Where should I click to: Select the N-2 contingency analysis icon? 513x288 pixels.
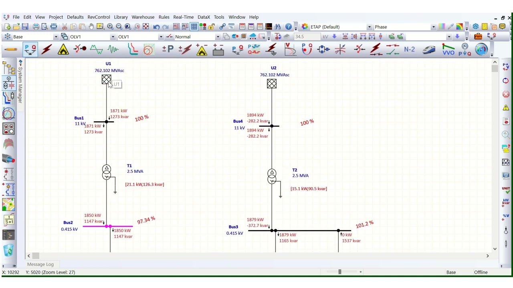(x=410, y=50)
